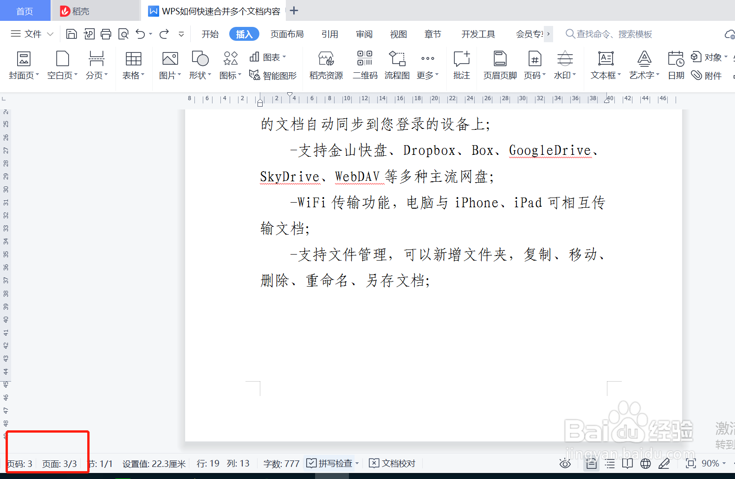Toggle spell check (拼写检查)
The image size is (735, 479).
(x=329, y=463)
